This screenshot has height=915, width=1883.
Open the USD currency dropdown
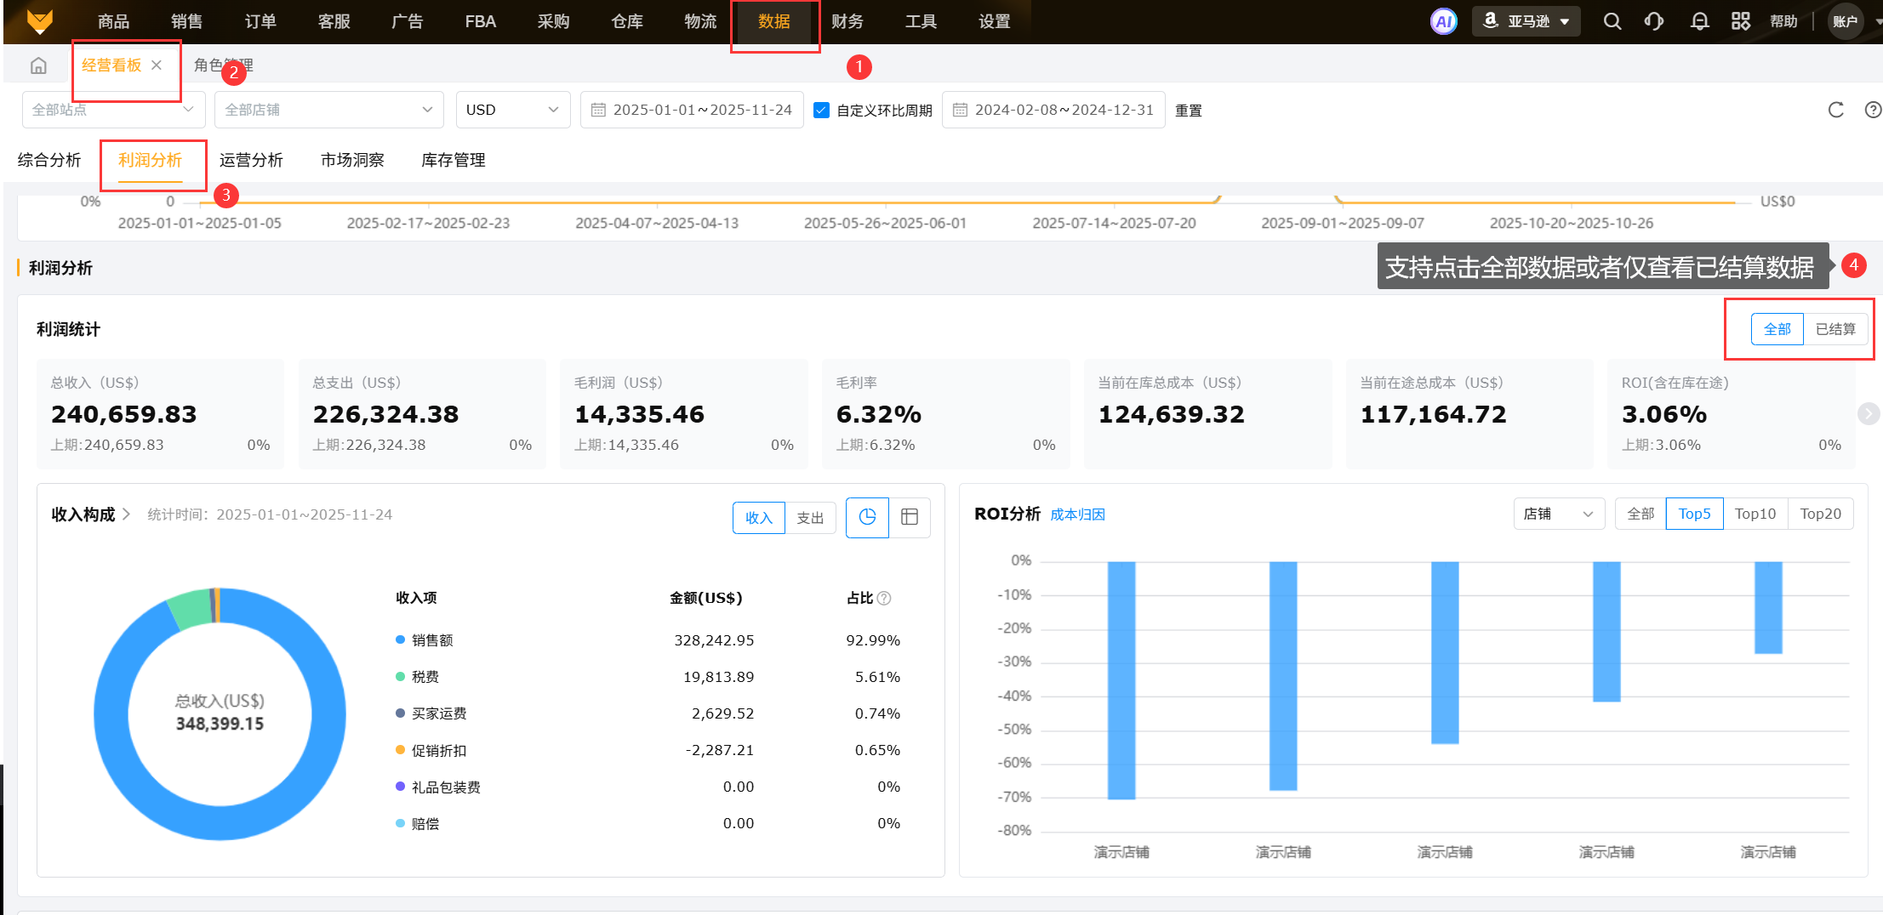click(x=512, y=110)
